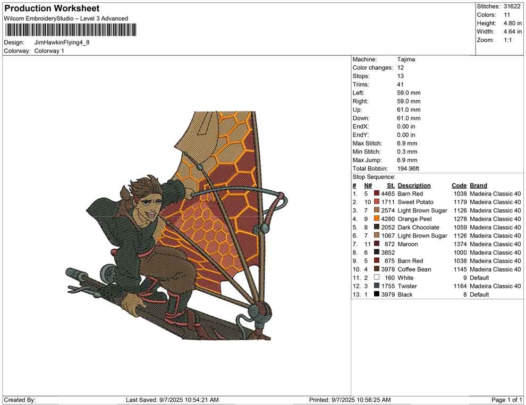Image resolution: width=526 pixels, height=405 pixels.
Task: Select the Light Brown Sugar swatch in stop 3
Action: coord(376,210)
